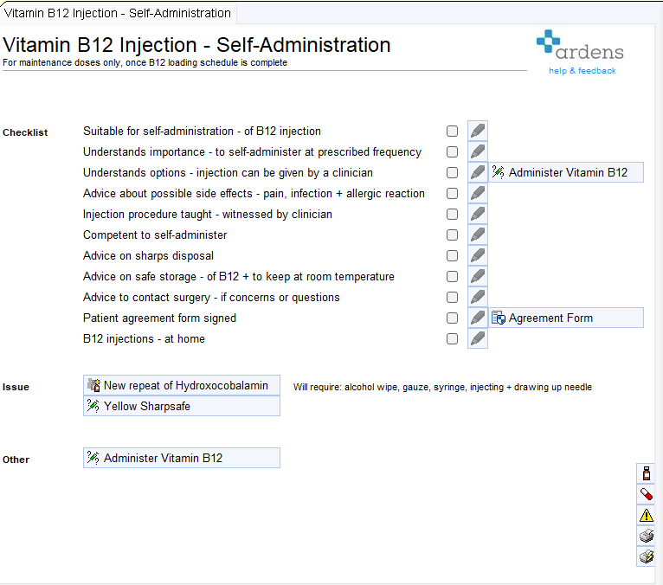
Task: Click the printer icon above the bottom one
Action: [646, 536]
